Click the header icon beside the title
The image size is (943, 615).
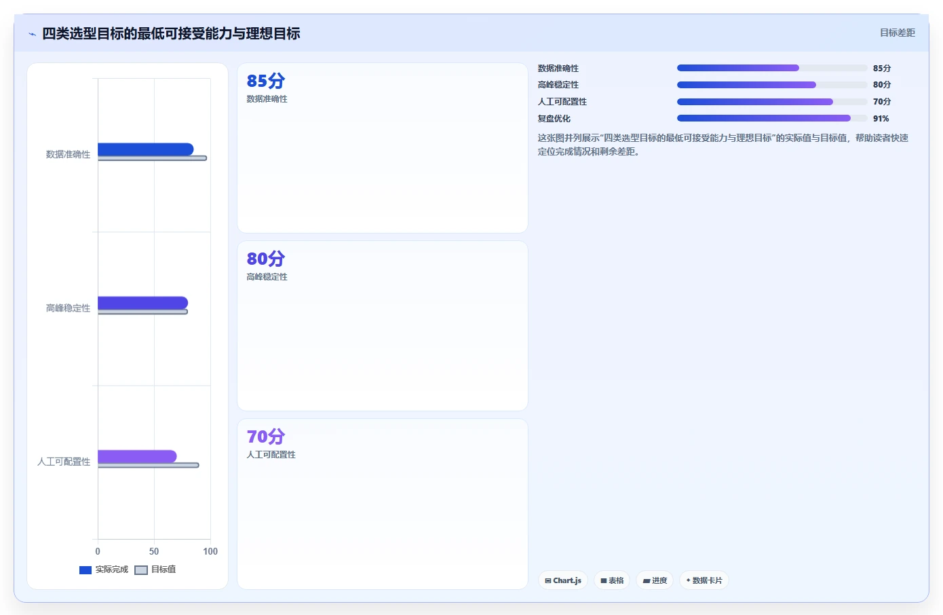[x=32, y=34]
